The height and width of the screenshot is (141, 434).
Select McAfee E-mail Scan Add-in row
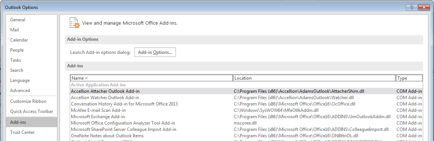tap(246, 110)
